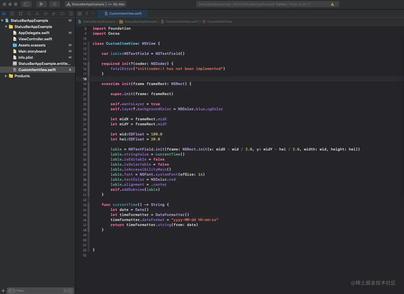Click the 'lable.textColor = NSColor.red' line

pyautogui.click(x=143, y=179)
